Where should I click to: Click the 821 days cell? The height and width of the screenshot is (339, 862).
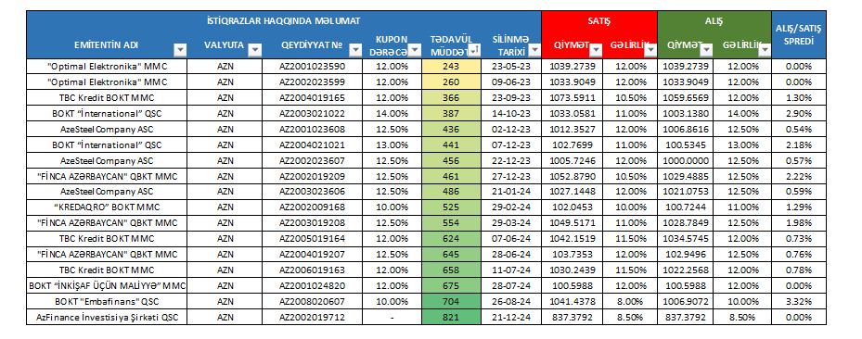451,317
